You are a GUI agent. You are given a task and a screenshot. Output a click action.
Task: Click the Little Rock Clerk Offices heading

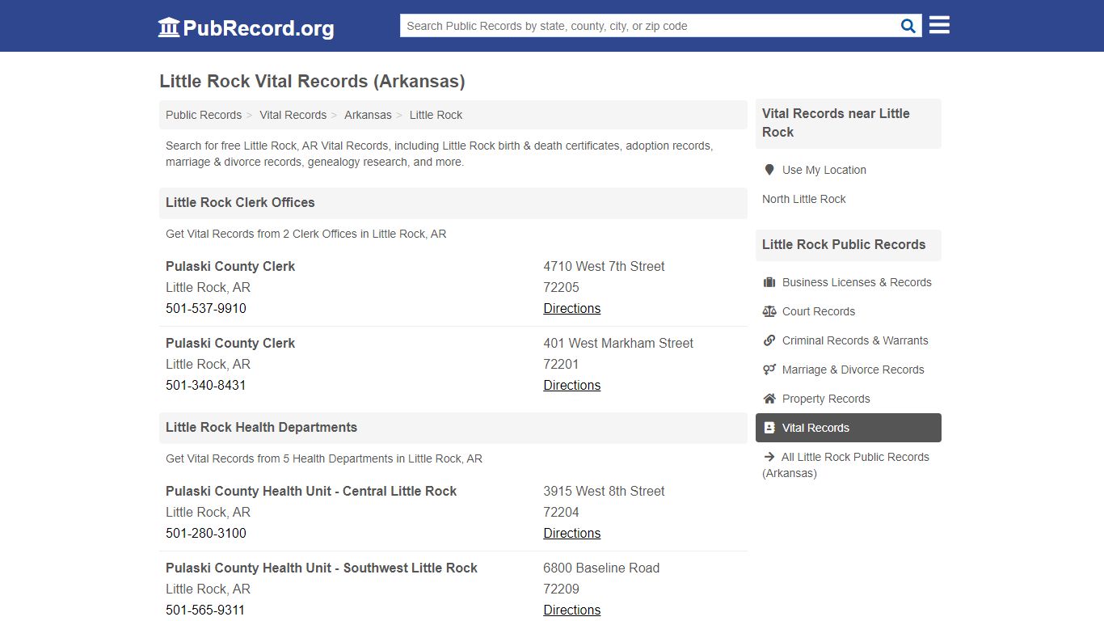tap(240, 202)
